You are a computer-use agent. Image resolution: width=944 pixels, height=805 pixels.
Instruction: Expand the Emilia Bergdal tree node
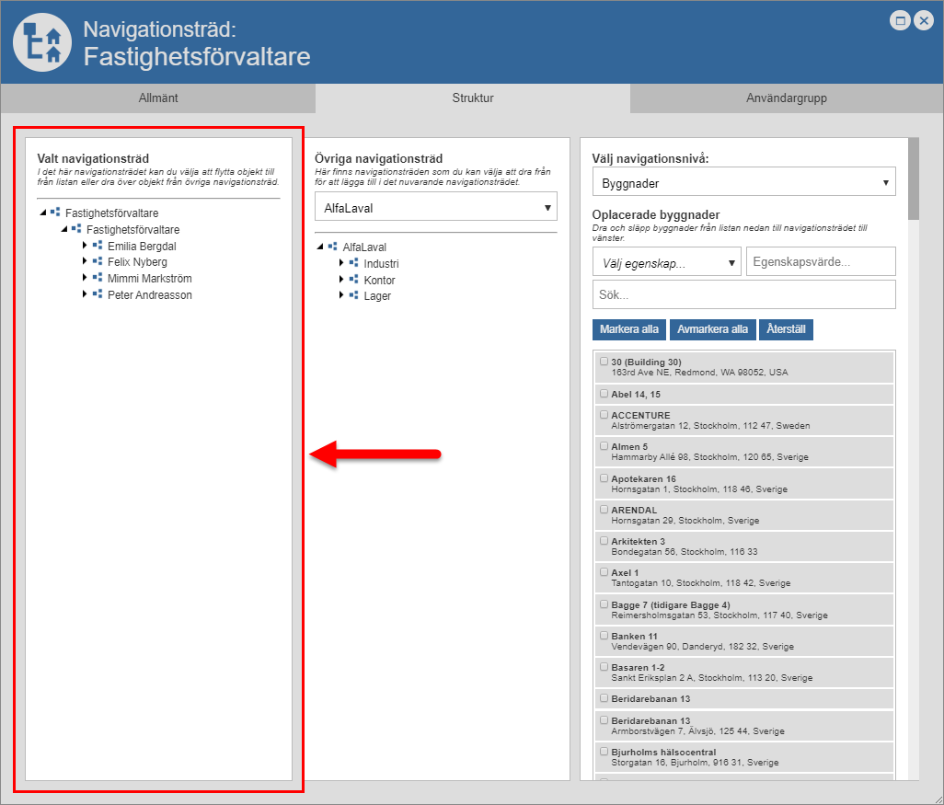tap(85, 246)
